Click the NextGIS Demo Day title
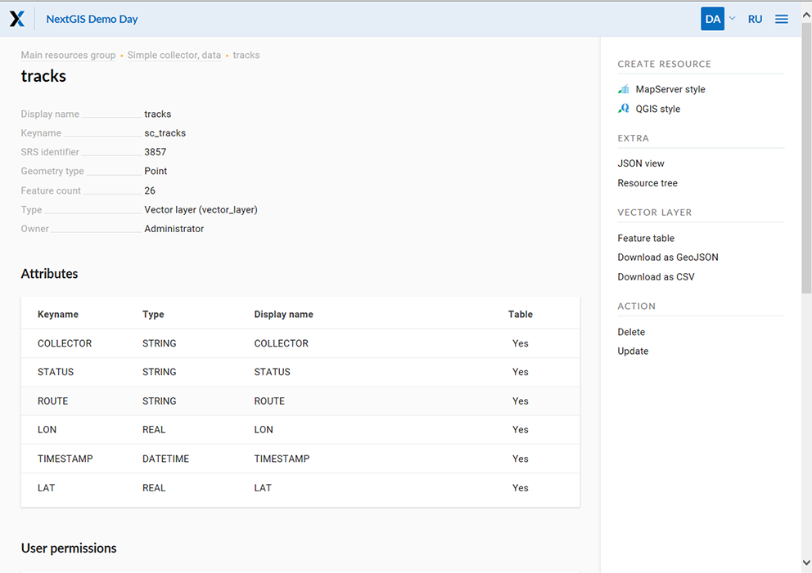The width and height of the screenshot is (812, 573). 92,18
